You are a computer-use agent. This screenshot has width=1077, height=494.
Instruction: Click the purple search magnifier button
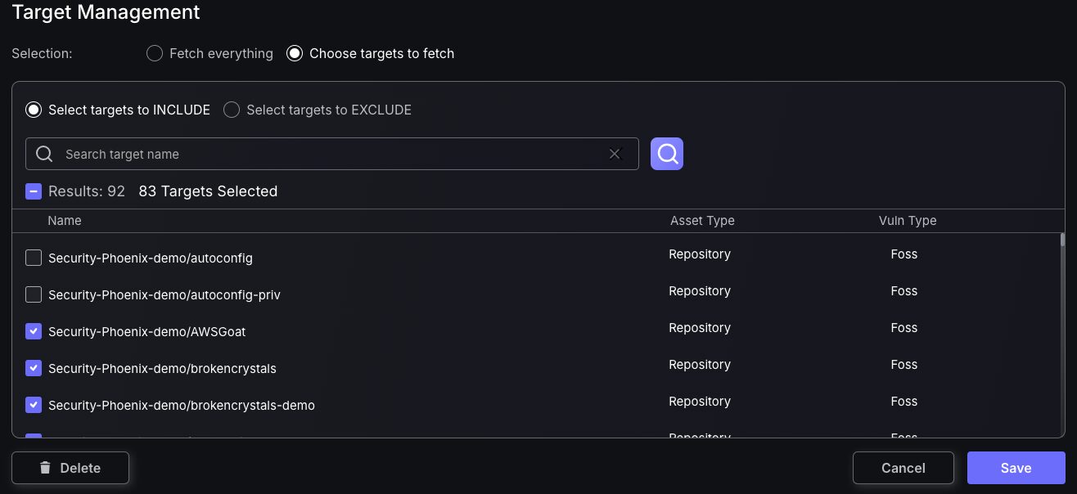[666, 154]
